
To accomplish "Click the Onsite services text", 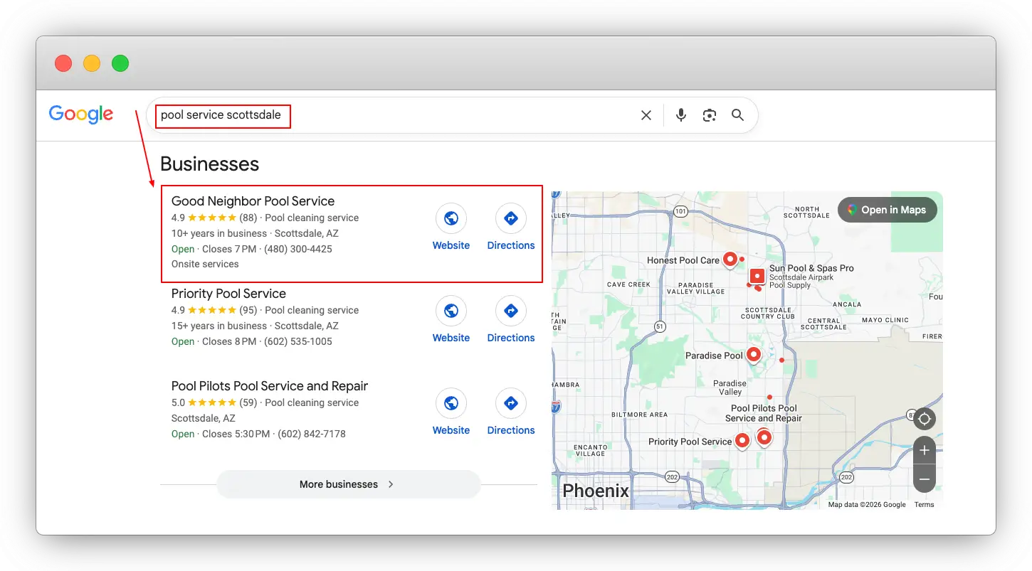I will 205,264.
